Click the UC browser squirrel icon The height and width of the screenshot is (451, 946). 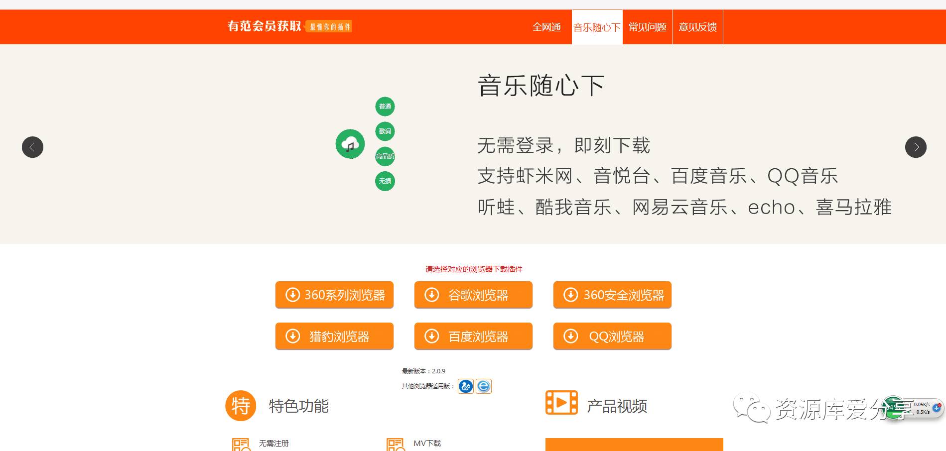[x=466, y=386]
